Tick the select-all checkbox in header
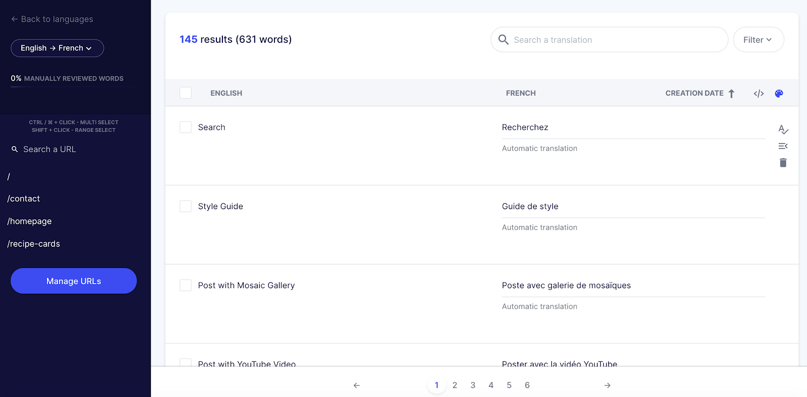 [x=186, y=93]
